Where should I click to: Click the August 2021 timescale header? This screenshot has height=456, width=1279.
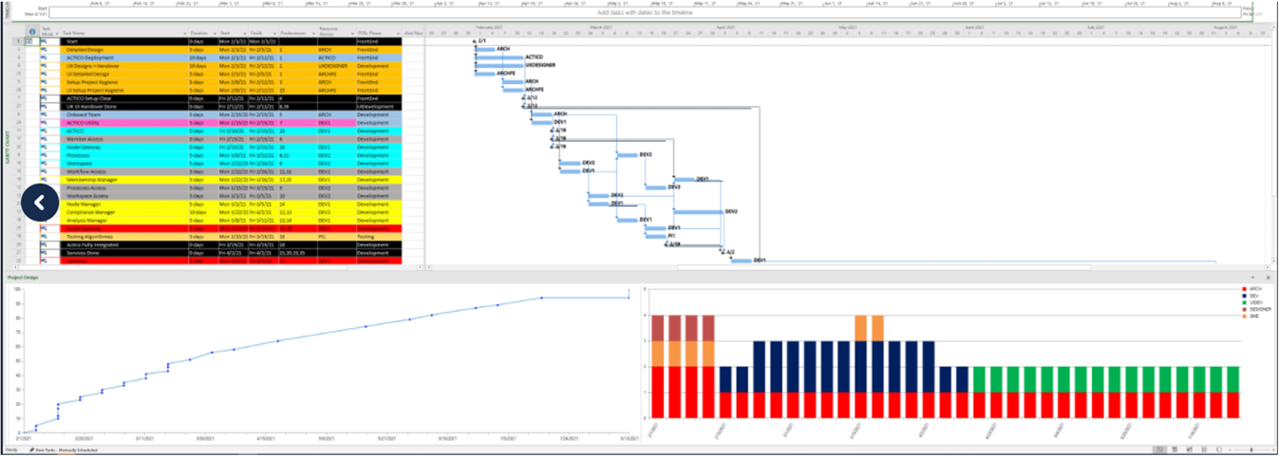click(x=1224, y=28)
